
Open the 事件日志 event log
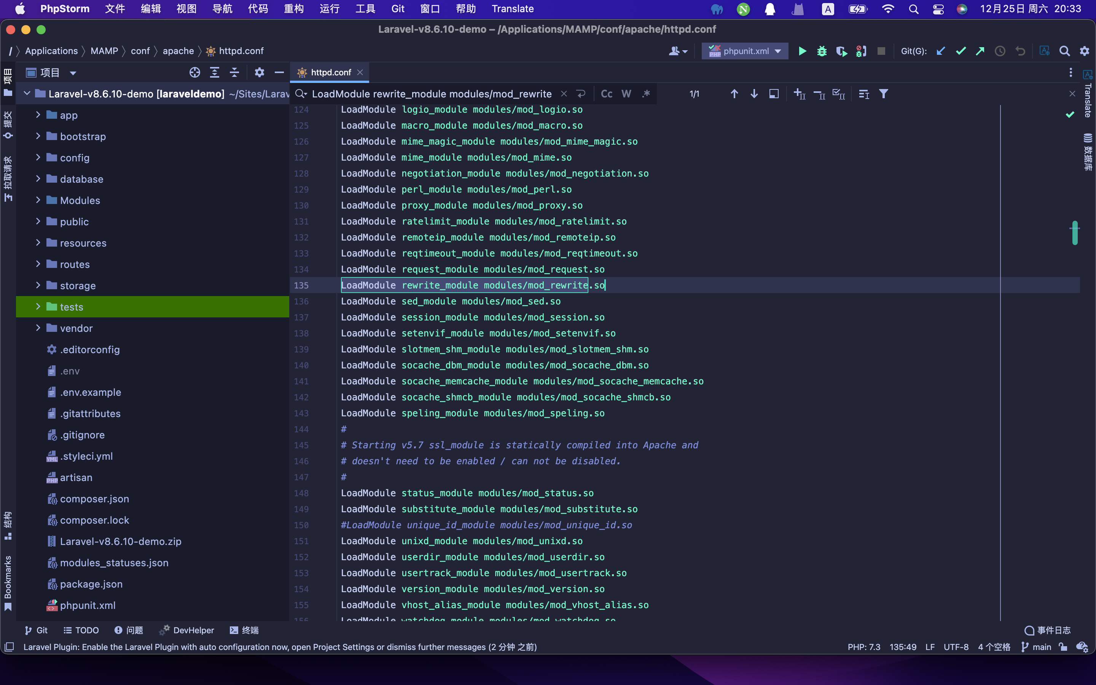pyautogui.click(x=1048, y=630)
